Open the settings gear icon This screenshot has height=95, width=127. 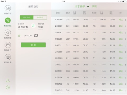[x=8, y=87]
